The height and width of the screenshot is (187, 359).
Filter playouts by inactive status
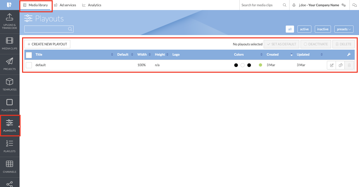tap(323, 29)
